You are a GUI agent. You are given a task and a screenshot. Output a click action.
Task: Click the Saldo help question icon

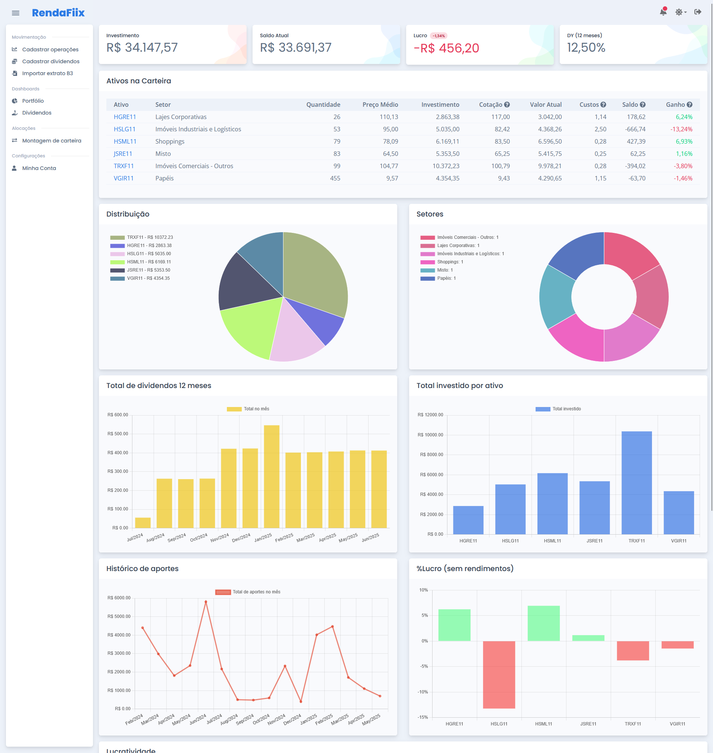click(x=643, y=105)
